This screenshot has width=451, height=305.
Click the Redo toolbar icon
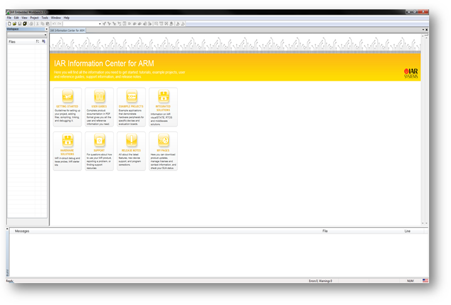60,24
